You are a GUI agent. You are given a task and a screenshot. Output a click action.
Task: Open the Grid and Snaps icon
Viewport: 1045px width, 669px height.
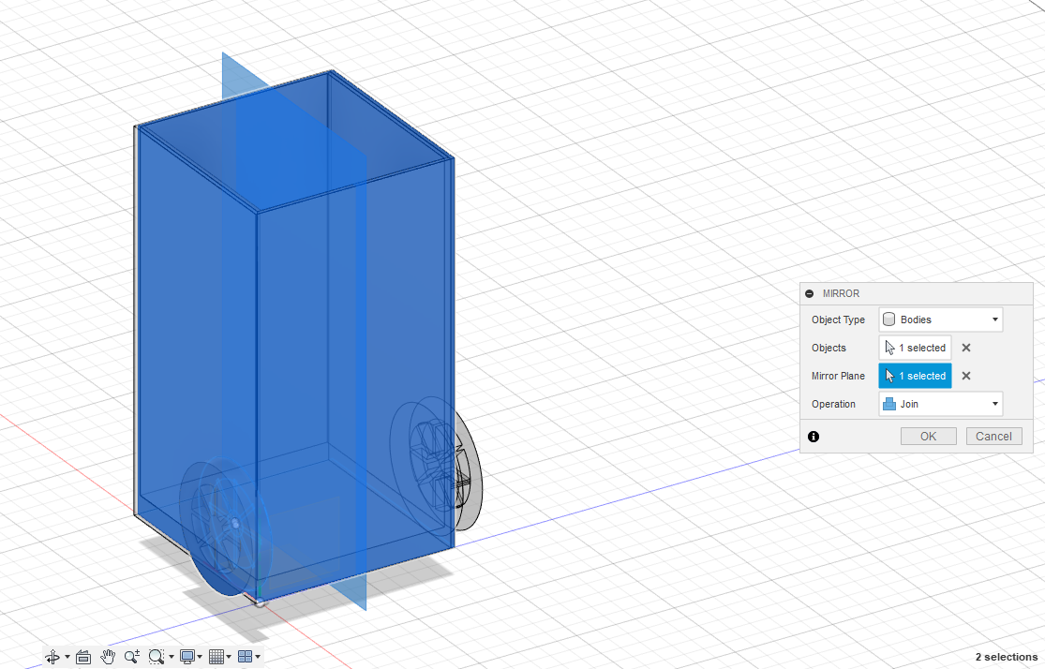[216, 657]
